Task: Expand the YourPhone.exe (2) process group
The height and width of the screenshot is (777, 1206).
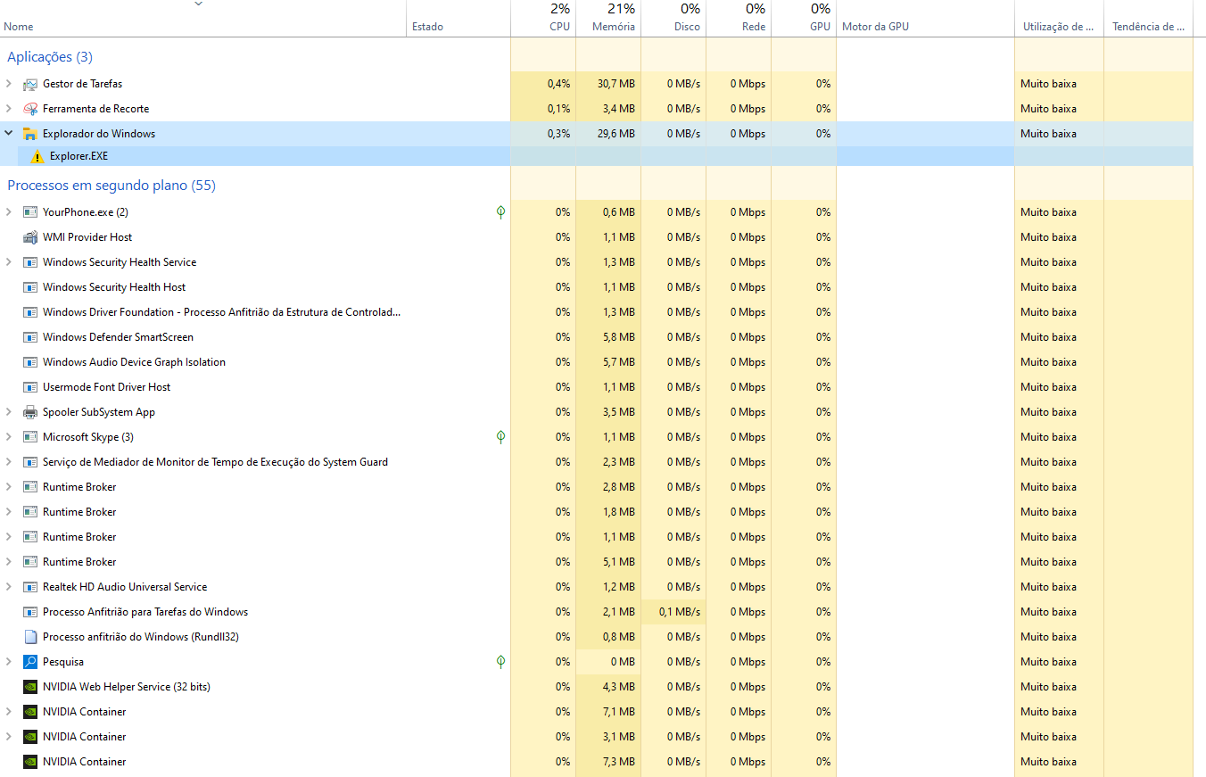Action: 9,212
